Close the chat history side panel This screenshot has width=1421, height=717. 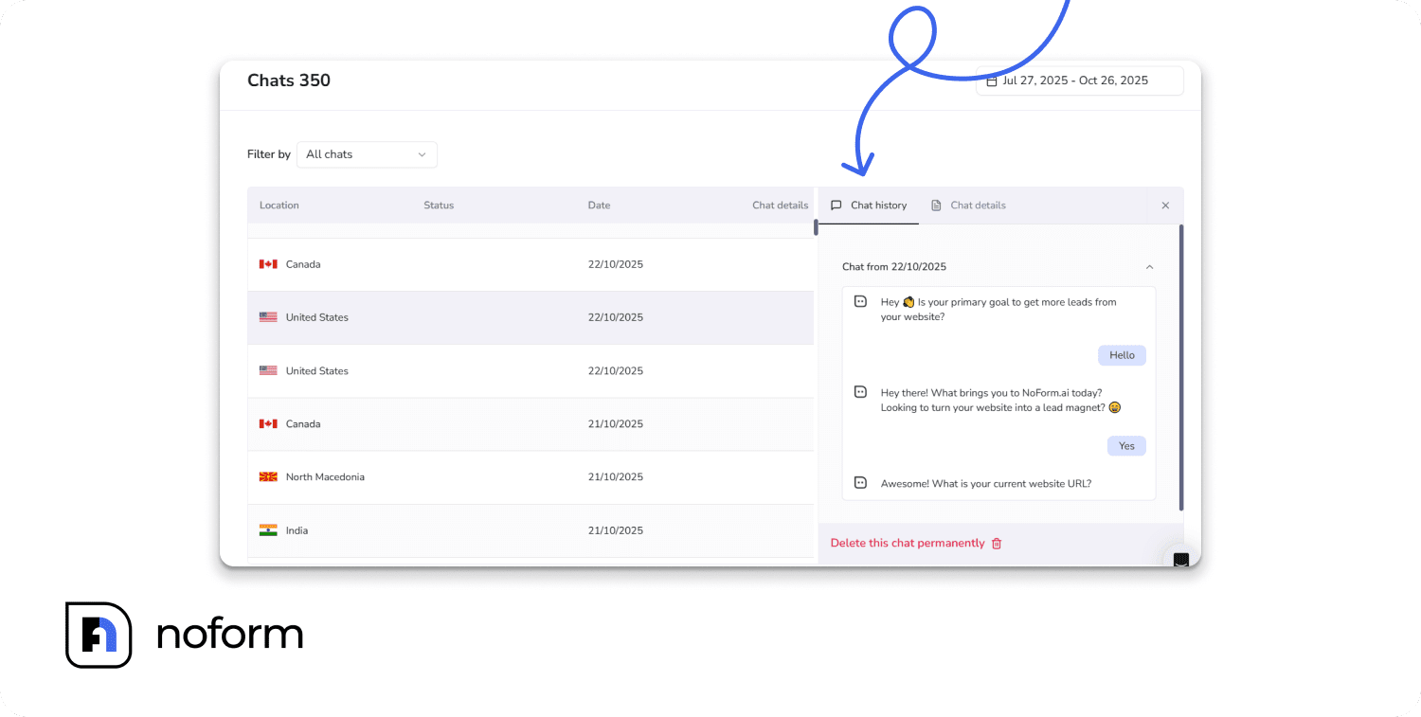tap(1165, 206)
